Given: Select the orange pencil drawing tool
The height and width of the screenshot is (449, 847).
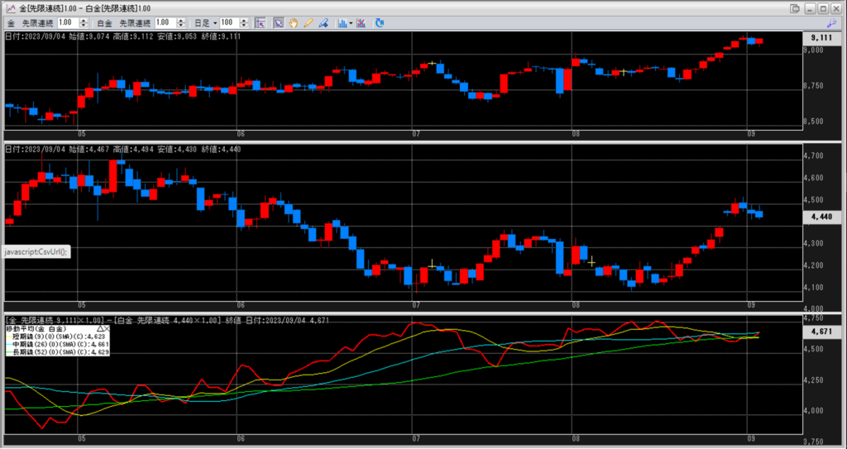Looking at the screenshot, I should click(x=308, y=22).
